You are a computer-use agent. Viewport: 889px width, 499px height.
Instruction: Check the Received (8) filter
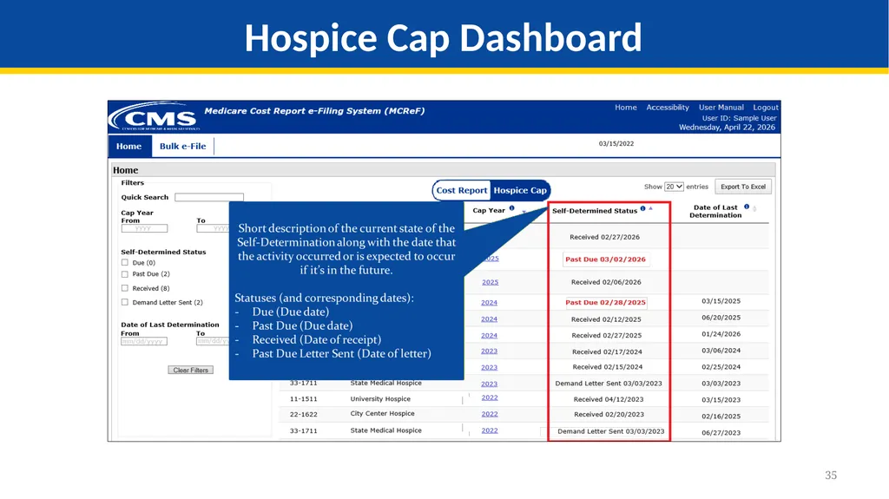[x=125, y=288]
